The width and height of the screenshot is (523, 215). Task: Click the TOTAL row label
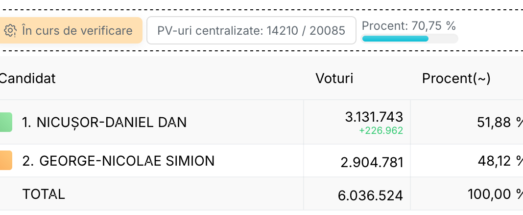click(44, 194)
